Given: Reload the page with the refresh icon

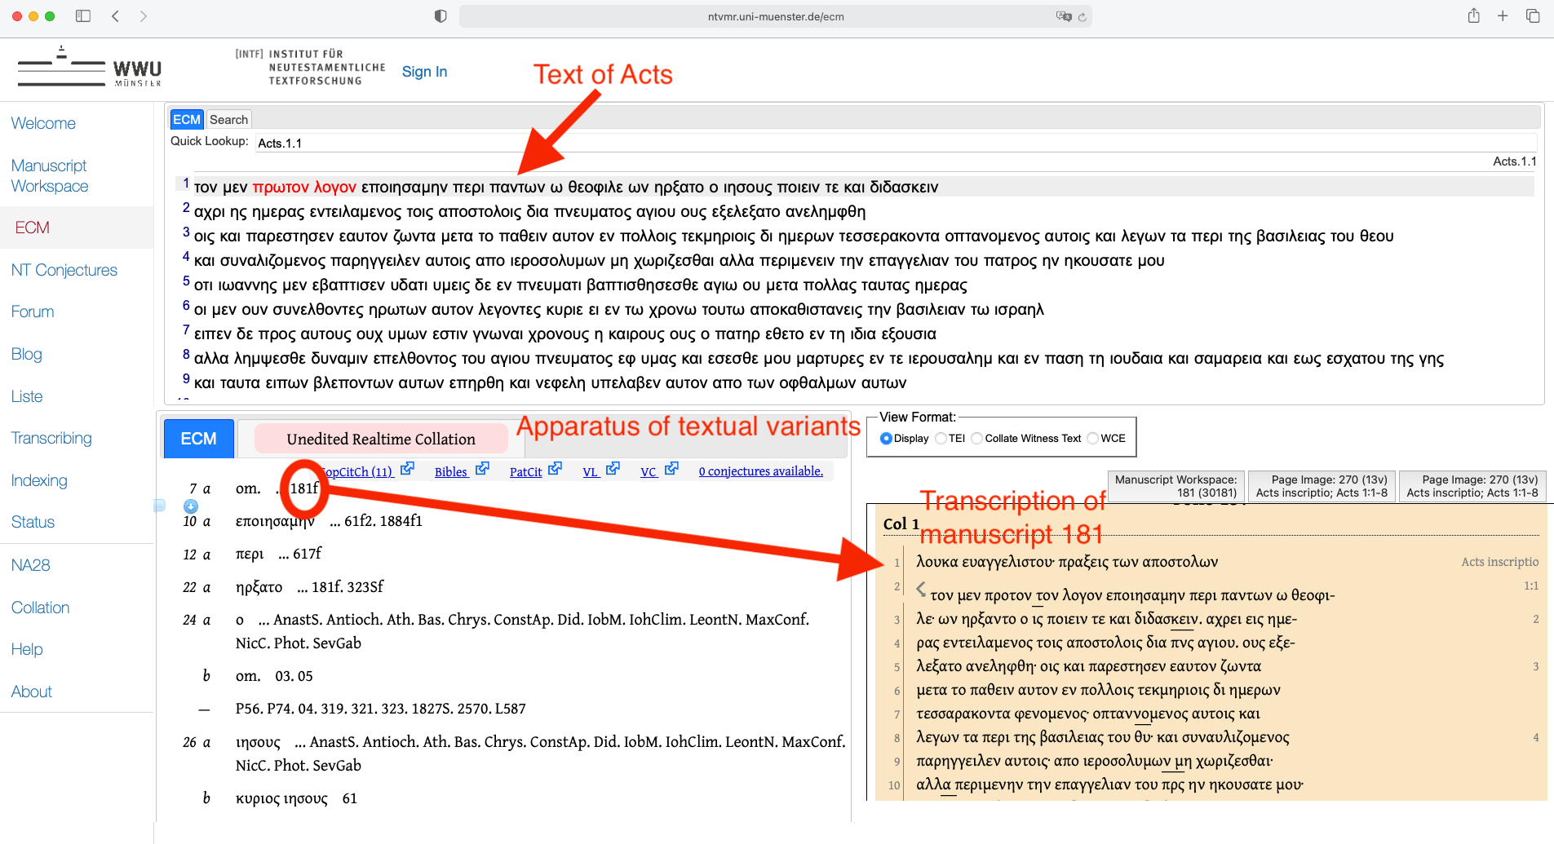Looking at the screenshot, I should point(1082,16).
